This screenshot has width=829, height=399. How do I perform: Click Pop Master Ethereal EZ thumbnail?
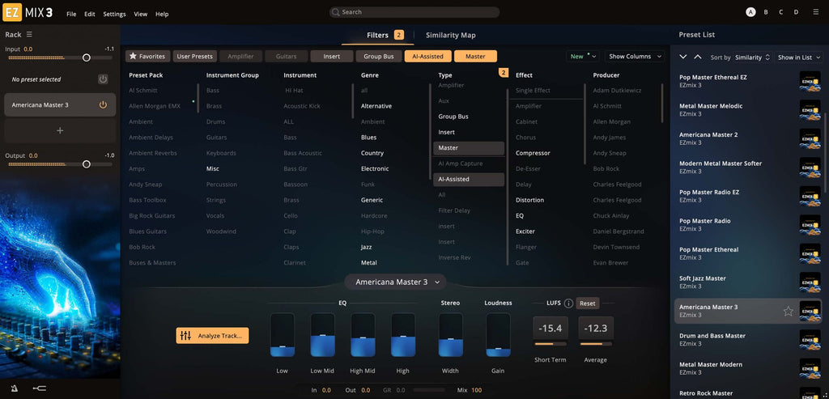[x=810, y=82]
